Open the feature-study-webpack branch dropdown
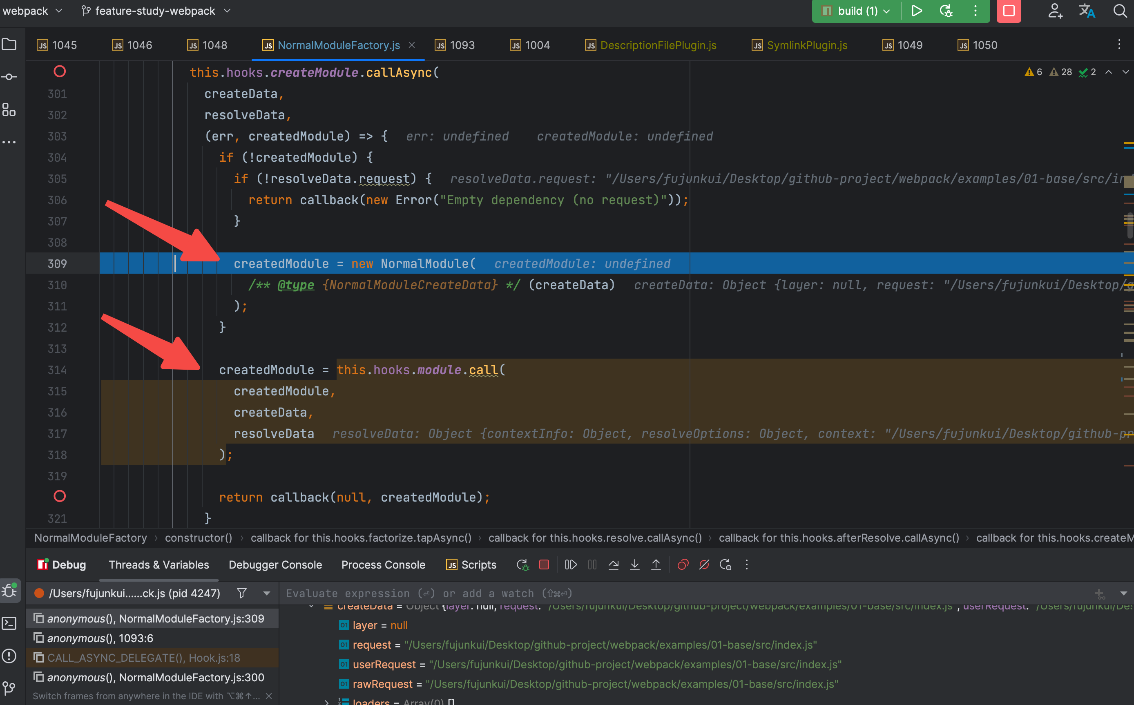This screenshot has height=705, width=1134. 155,11
